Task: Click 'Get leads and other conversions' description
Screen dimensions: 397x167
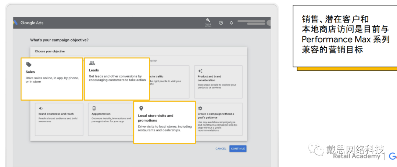Action: tap(117, 78)
